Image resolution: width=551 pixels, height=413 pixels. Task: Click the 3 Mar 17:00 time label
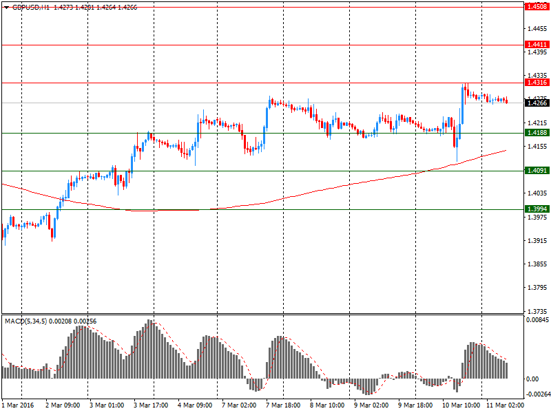pyautogui.click(x=151, y=405)
